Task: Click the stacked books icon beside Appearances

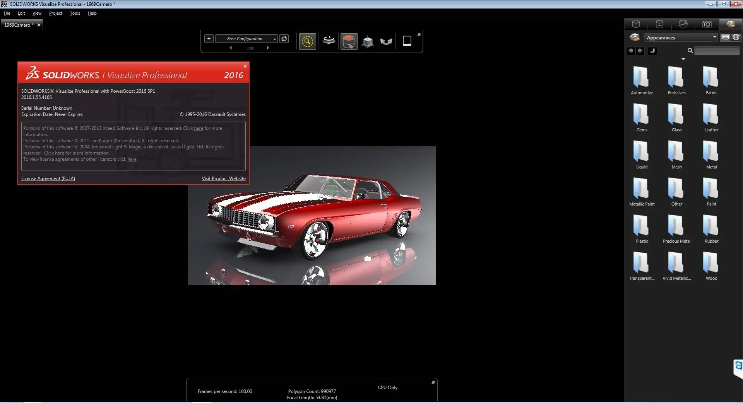Action: (x=635, y=37)
